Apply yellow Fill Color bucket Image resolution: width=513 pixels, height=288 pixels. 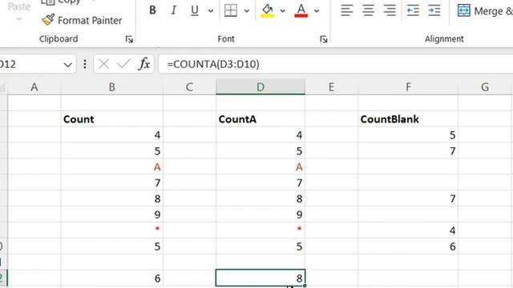tap(267, 10)
